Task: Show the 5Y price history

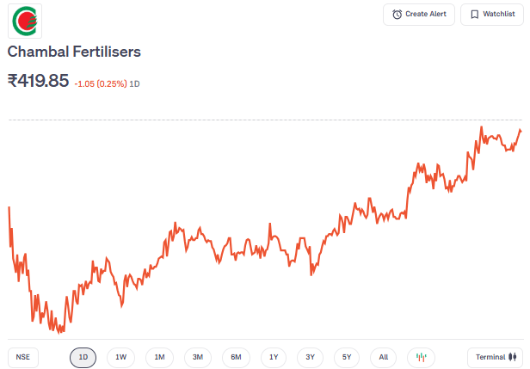Action: 346,357
